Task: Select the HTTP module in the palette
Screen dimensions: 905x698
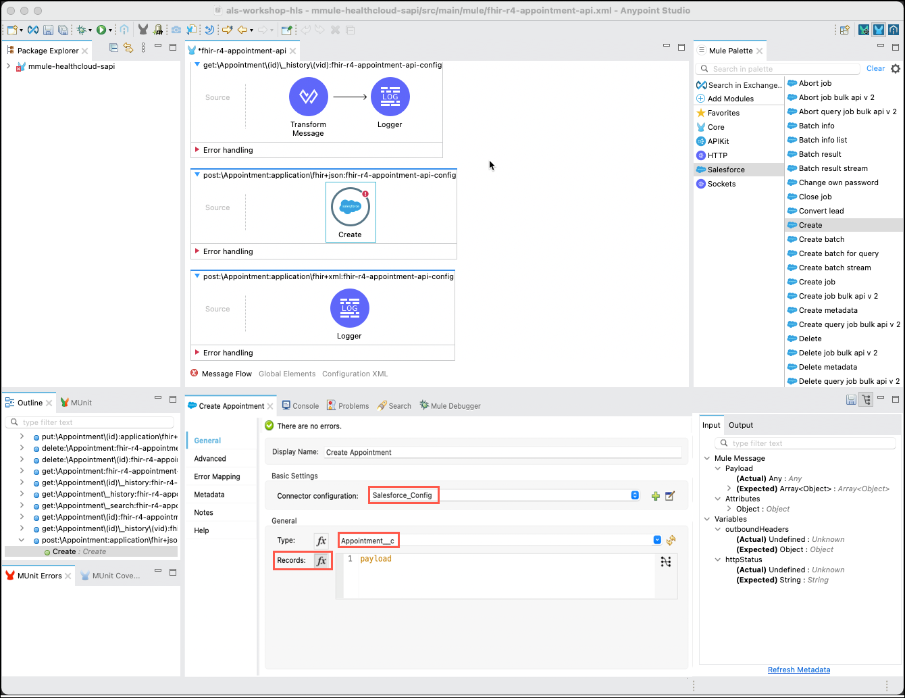Action: coord(717,155)
